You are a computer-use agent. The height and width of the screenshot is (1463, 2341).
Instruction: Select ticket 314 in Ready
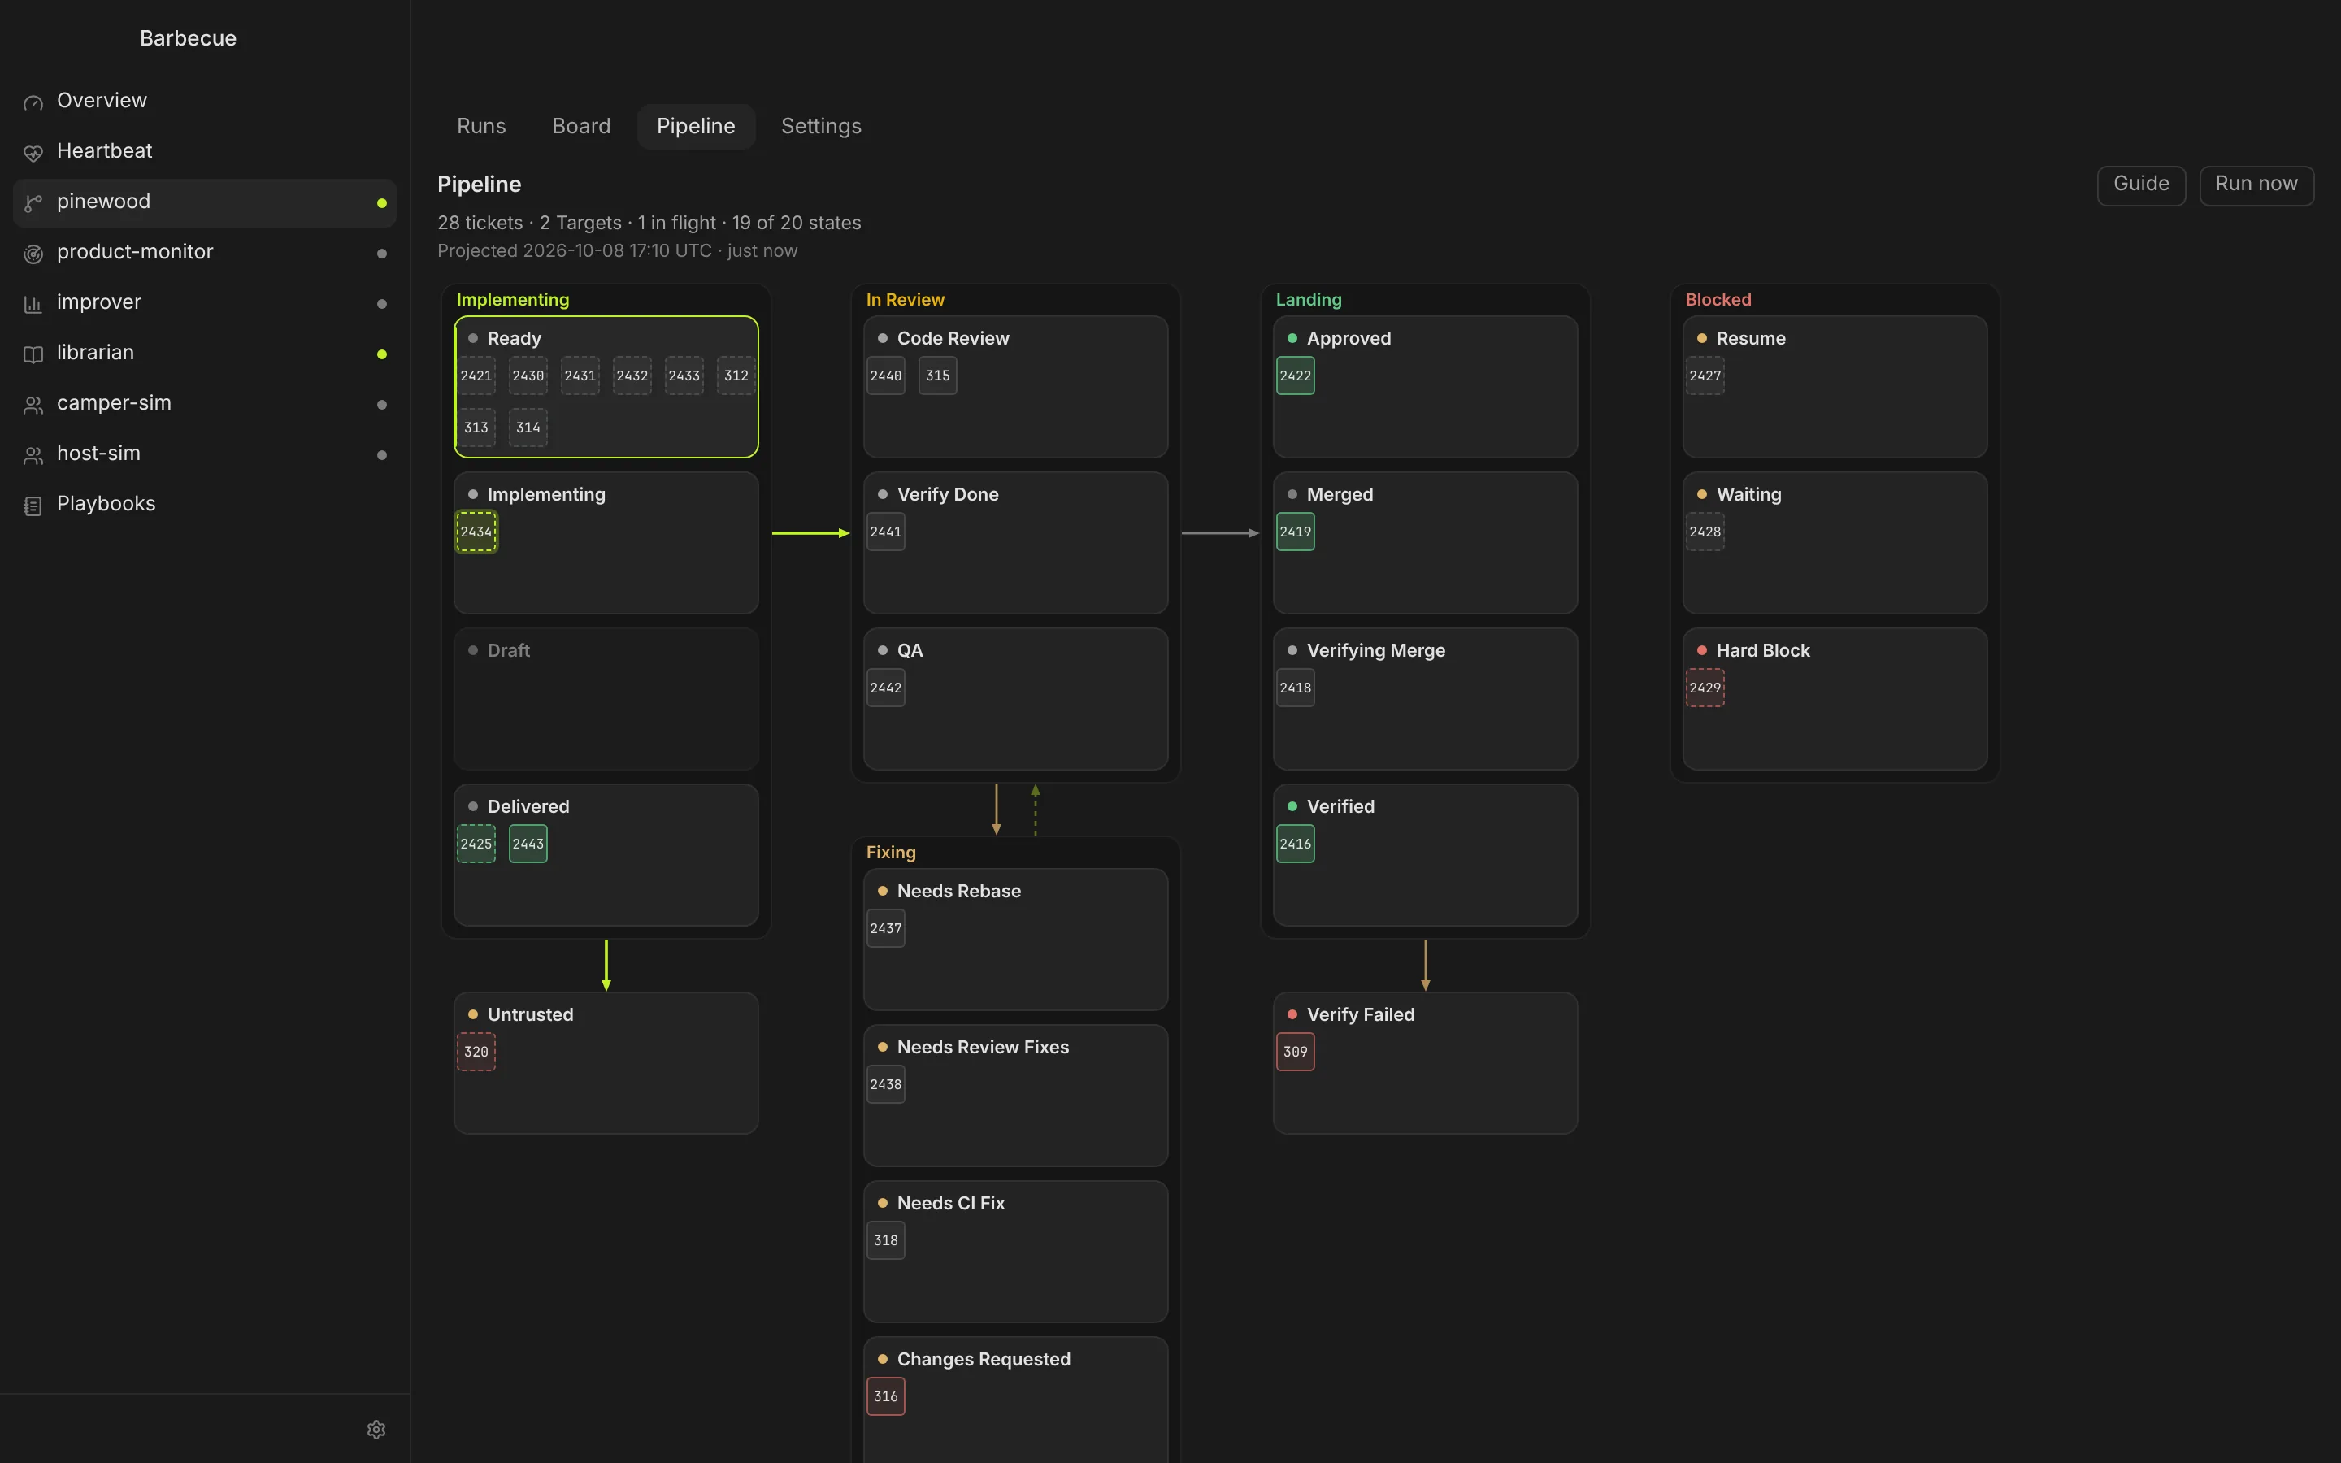click(x=528, y=428)
